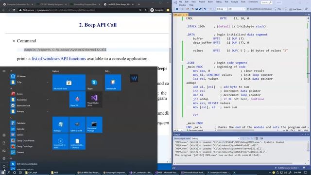Open Dell Command | Update
Image resolution: width=311 pixels, height=175 pixels.
tap(29, 164)
